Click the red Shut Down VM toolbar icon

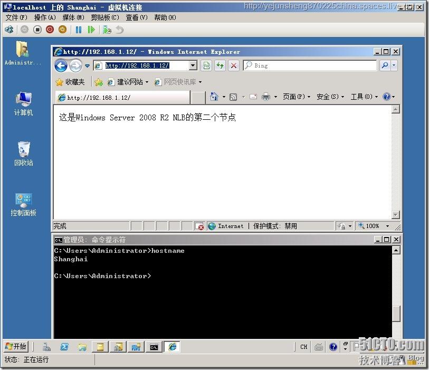(x=50, y=29)
